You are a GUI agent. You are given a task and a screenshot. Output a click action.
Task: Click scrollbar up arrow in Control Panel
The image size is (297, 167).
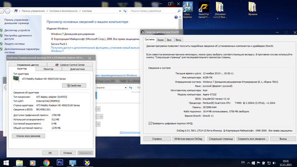[x=180, y=17]
